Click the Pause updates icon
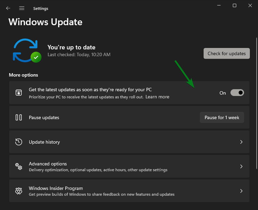Image resolution: width=258 pixels, height=210 pixels. 19,117
